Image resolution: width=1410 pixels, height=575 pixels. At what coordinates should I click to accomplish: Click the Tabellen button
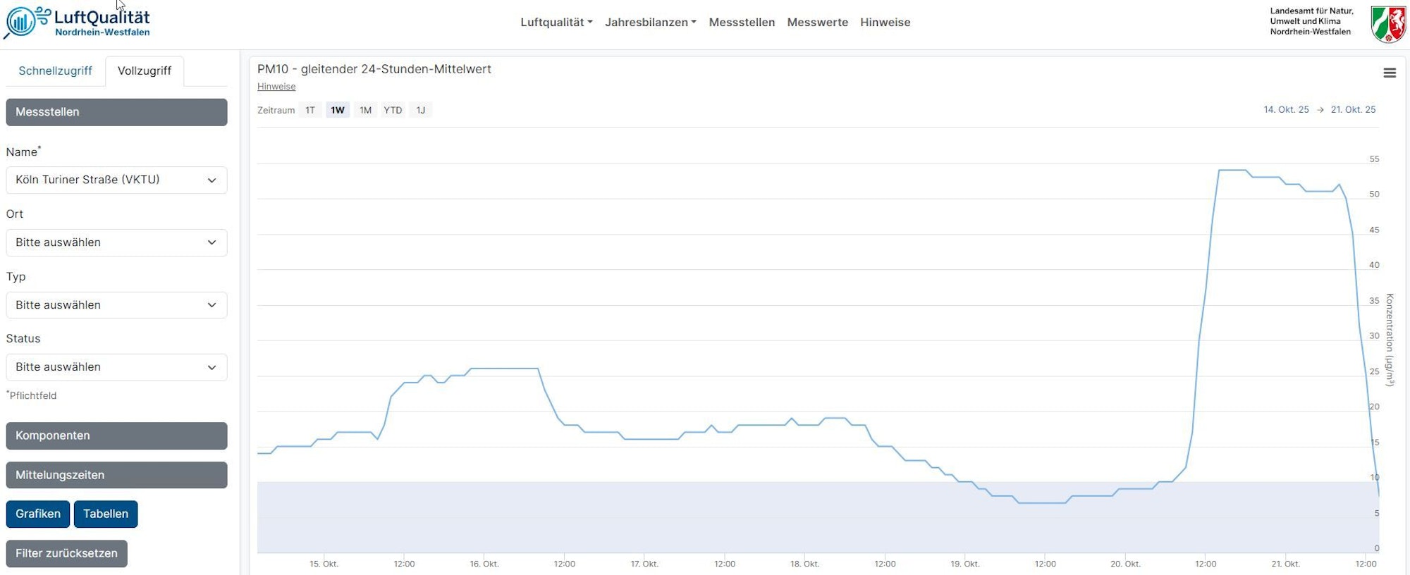click(106, 514)
